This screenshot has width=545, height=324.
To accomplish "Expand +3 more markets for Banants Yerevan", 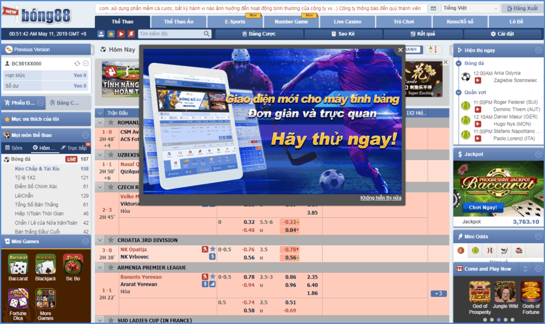I will (439, 294).
